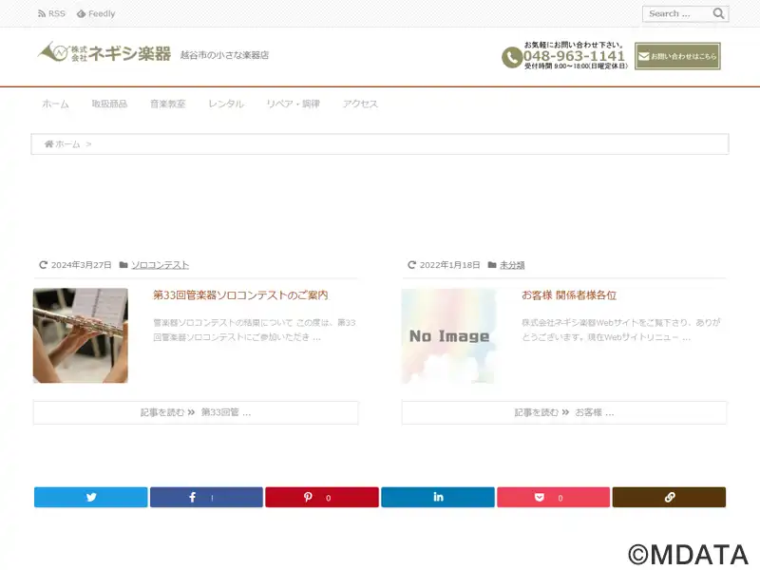Viewport: 760px width, 570px height.
Task: Go to the ホーム menu item
Action: click(55, 104)
